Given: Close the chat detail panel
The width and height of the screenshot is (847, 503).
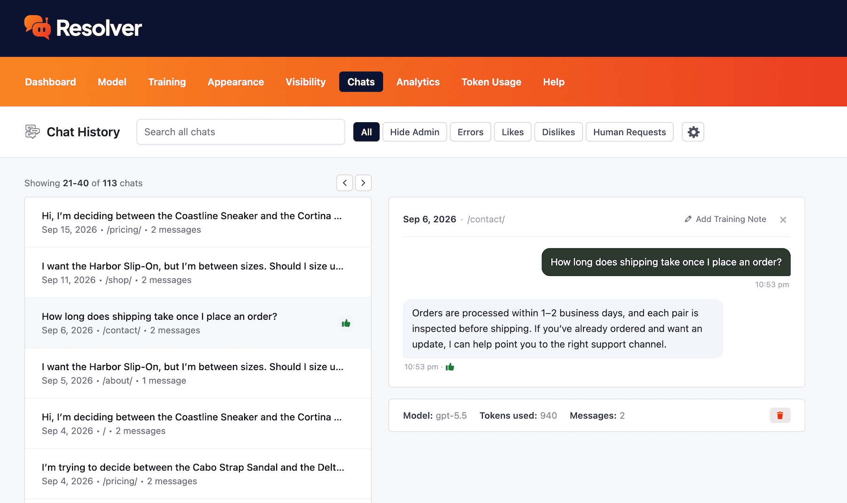Looking at the screenshot, I should [x=783, y=219].
